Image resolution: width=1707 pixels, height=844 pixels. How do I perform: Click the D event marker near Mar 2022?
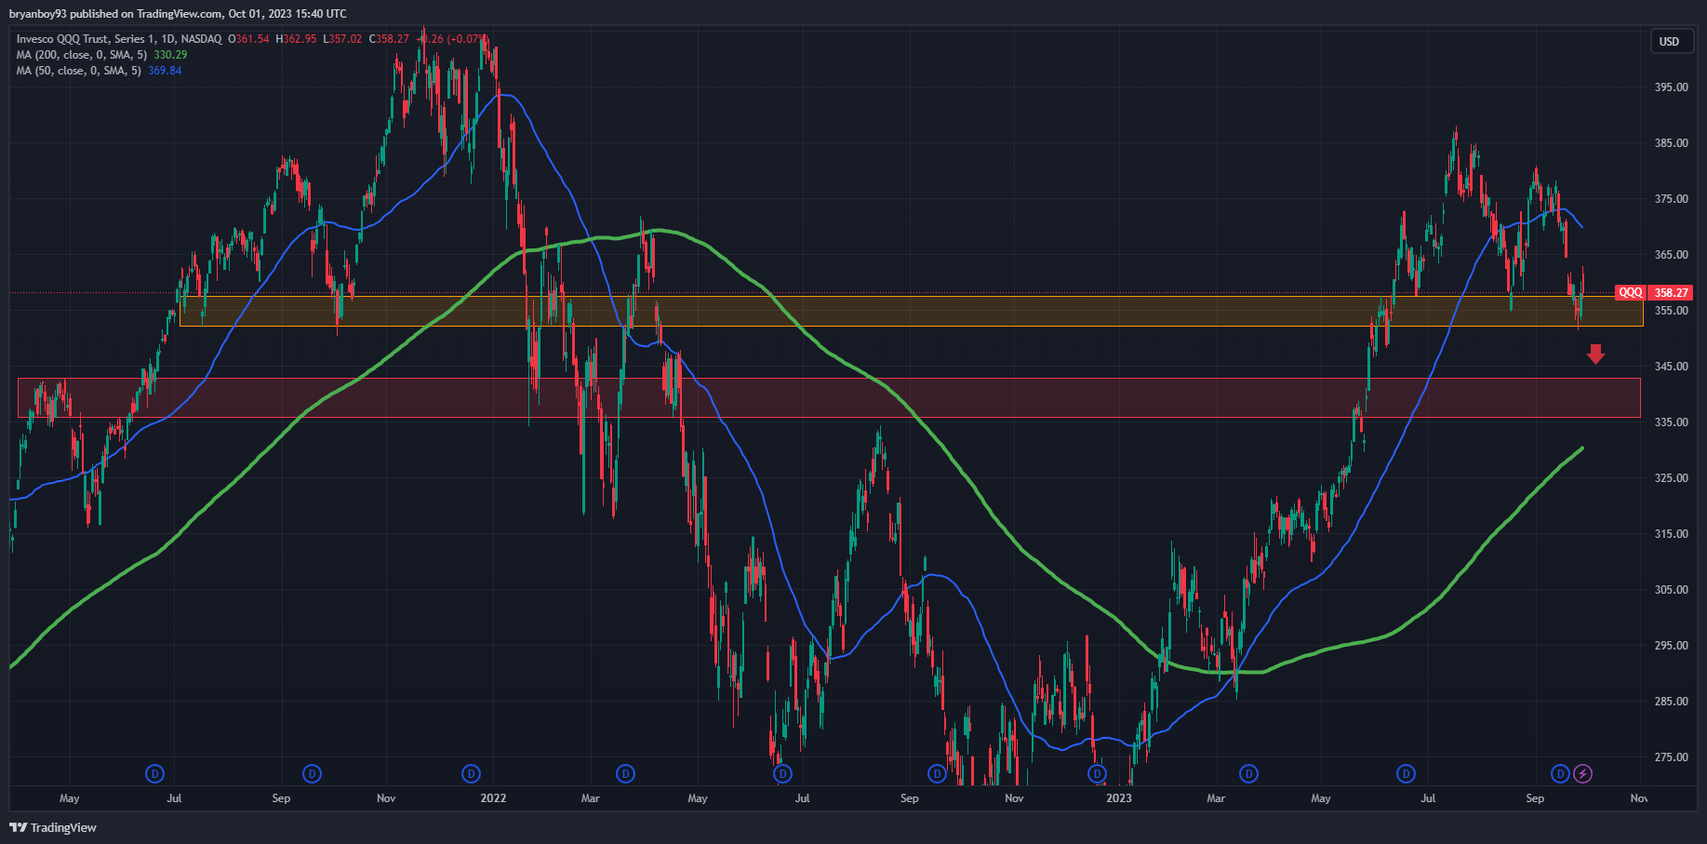(626, 773)
